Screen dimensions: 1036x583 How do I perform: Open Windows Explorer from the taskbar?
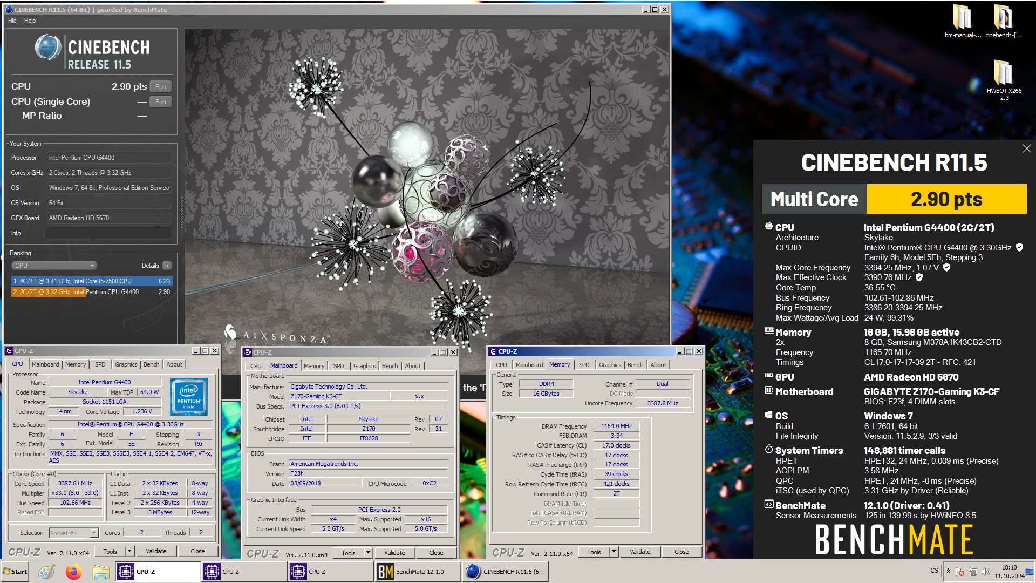[x=101, y=572]
